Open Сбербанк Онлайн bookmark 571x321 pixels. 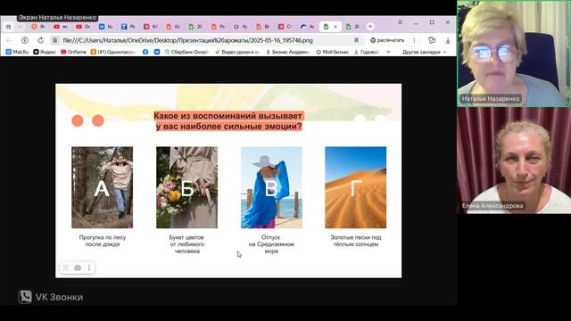pyautogui.click(x=186, y=52)
